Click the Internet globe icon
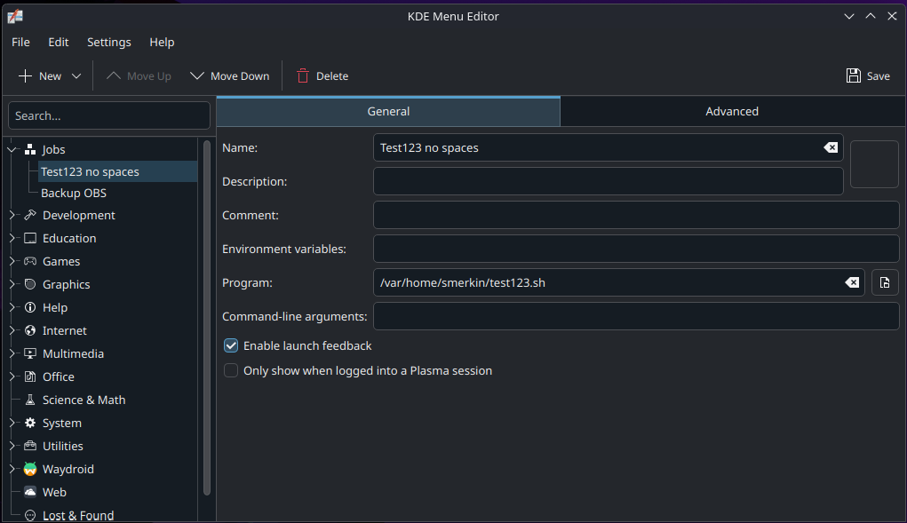907x523 pixels. pyautogui.click(x=29, y=330)
